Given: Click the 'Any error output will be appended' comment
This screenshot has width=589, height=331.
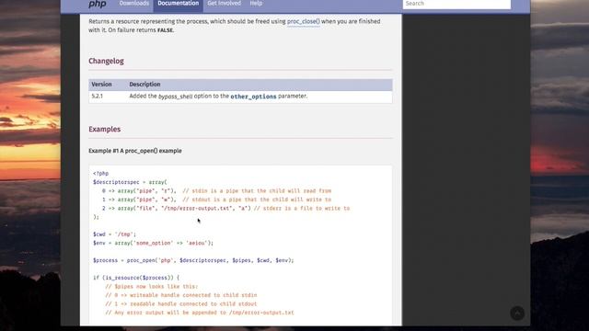Looking at the screenshot, I should click(200, 313).
